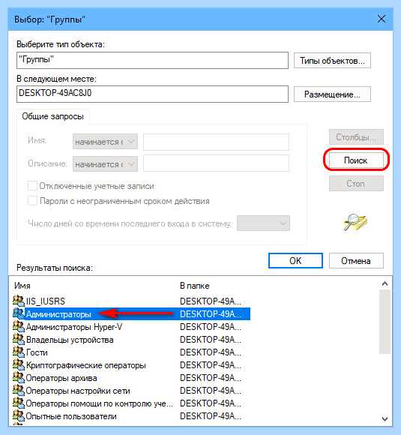Screen dimensions: 401x435
Task: Click the group icon beside Опытные пользователи
Action: point(19,415)
